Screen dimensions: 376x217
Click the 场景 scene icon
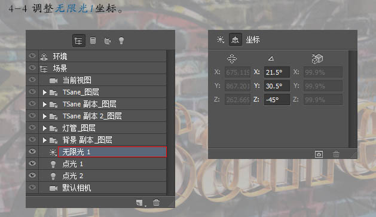(44, 69)
